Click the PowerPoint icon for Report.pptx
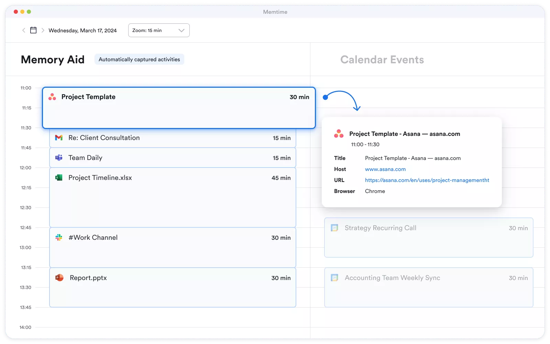Viewport: 550px width, 344px height. [x=59, y=278]
